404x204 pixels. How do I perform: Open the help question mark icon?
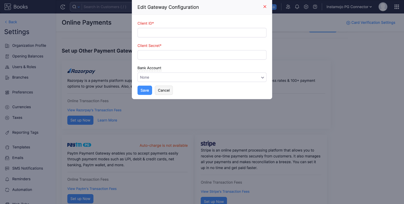pyautogui.click(x=315, y=7)
